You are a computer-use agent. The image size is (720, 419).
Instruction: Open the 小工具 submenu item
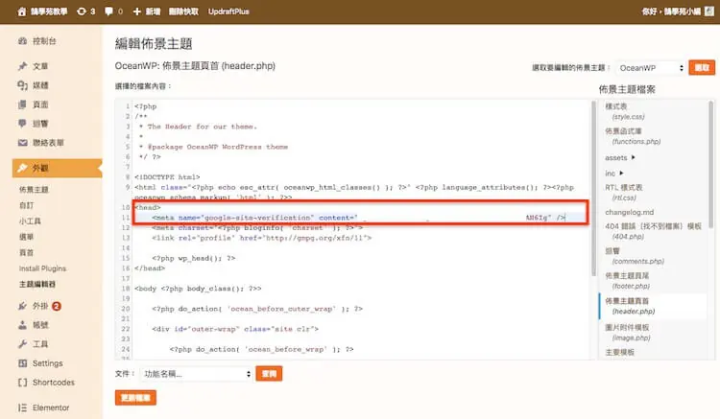coord(30,221)
